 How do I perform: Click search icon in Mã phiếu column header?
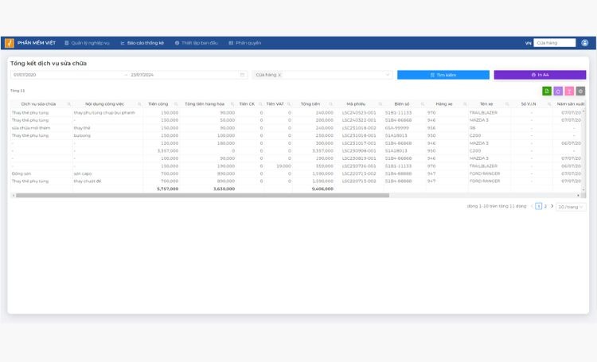tap(380, 104)
